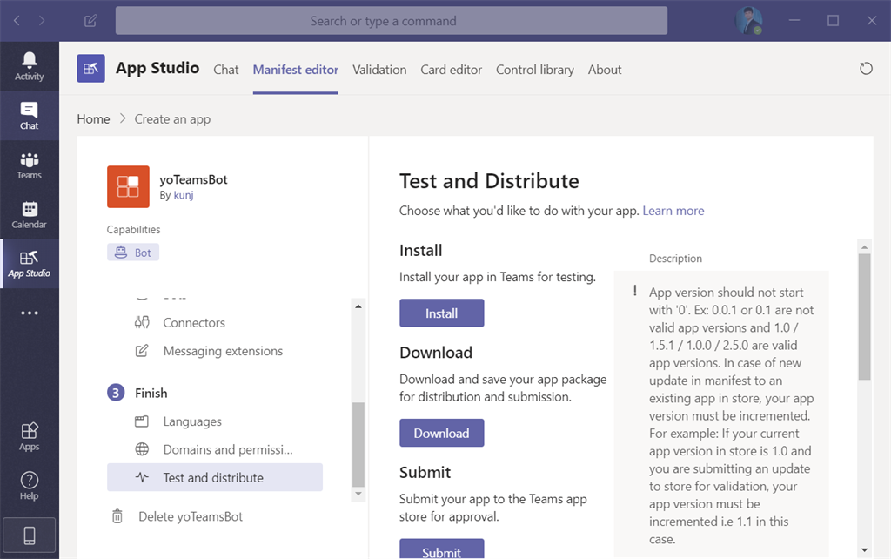Open the Calendar icon in the sidebar
Image resolution: width=891 pixels, height=559 pixels.
(x=30, y=214)
